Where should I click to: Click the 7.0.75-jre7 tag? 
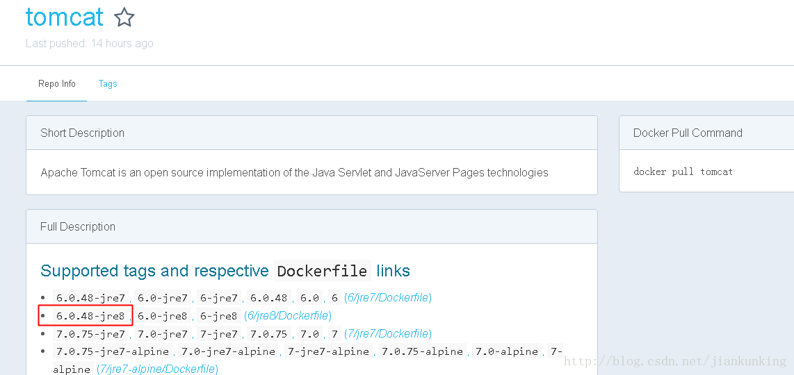pos(90,335)
